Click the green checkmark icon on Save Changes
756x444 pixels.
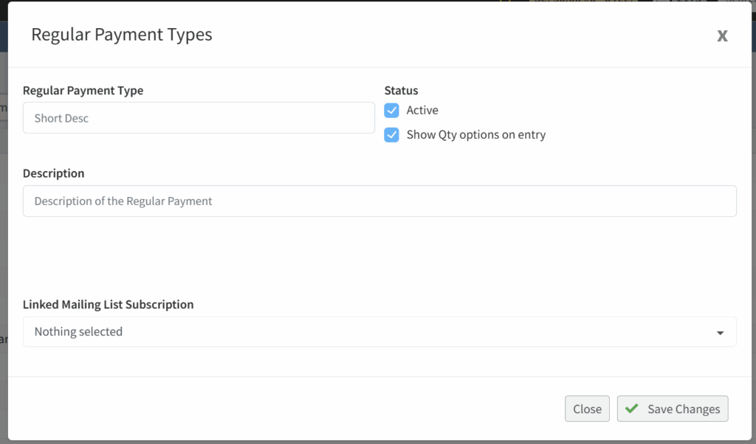pyautogui.click(x=632, y=409)
